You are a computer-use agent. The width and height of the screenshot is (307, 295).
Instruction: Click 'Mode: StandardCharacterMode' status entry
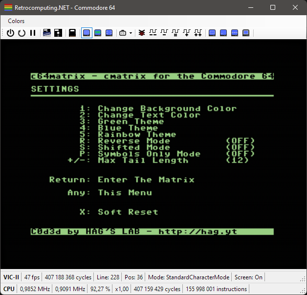pyautogui.click(x=189, y=277)
